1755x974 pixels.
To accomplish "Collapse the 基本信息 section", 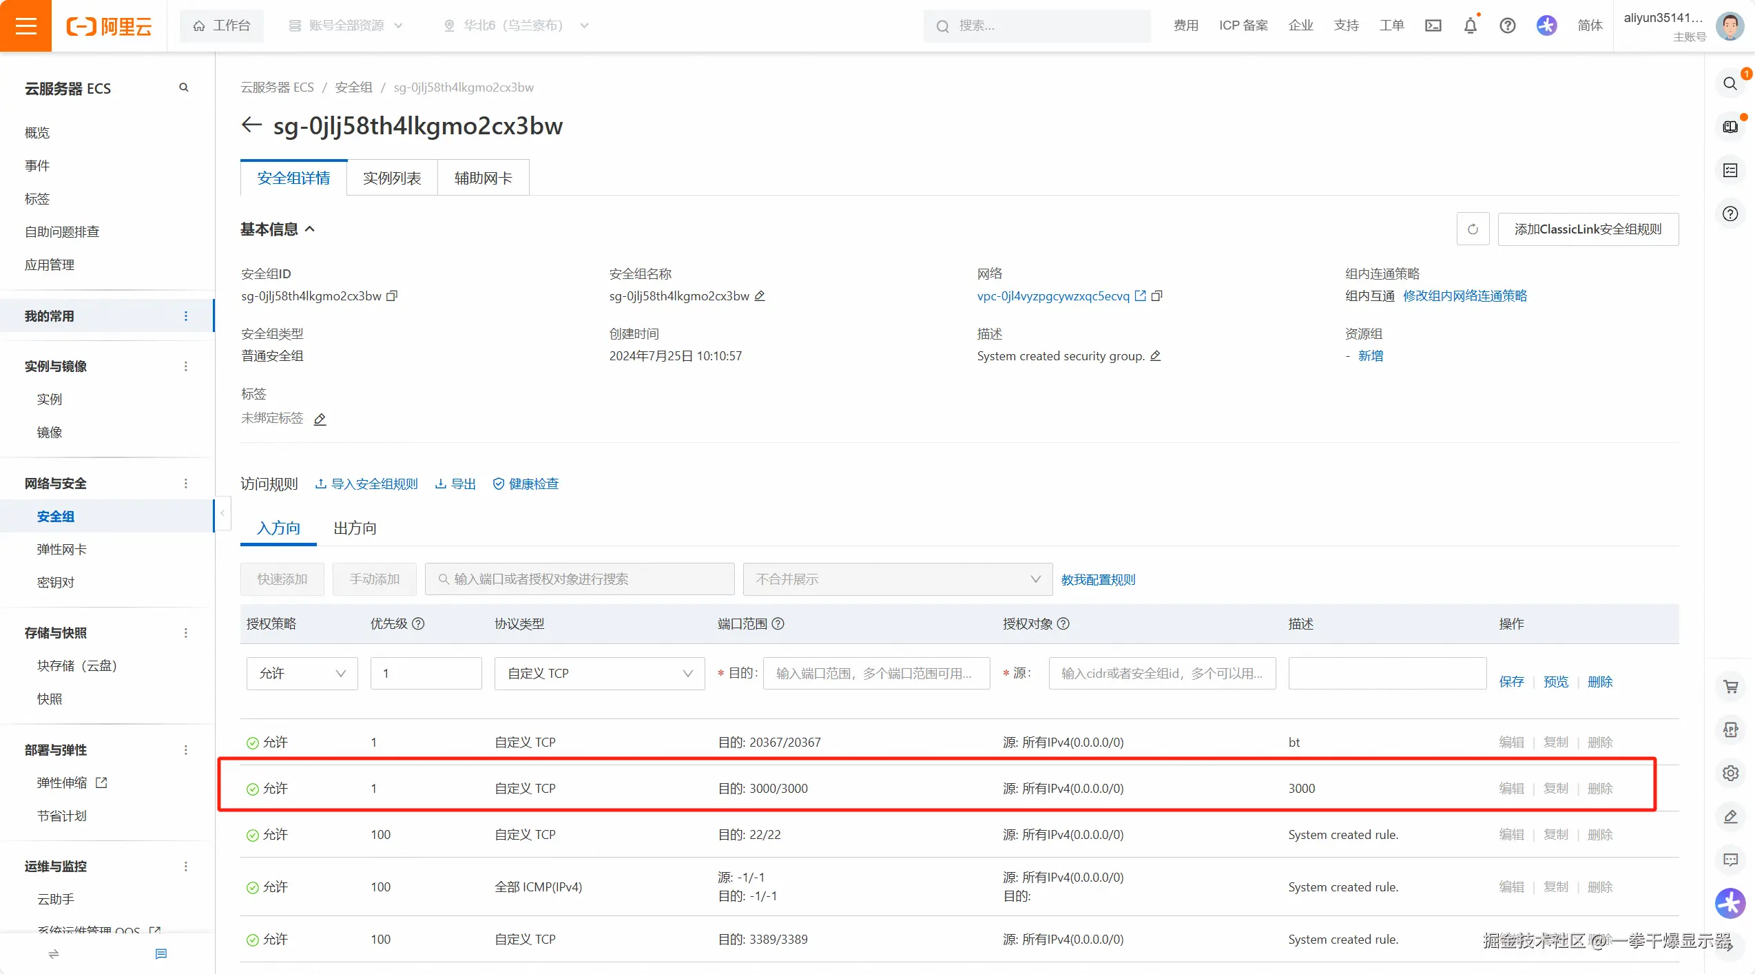I will point(310,229).
